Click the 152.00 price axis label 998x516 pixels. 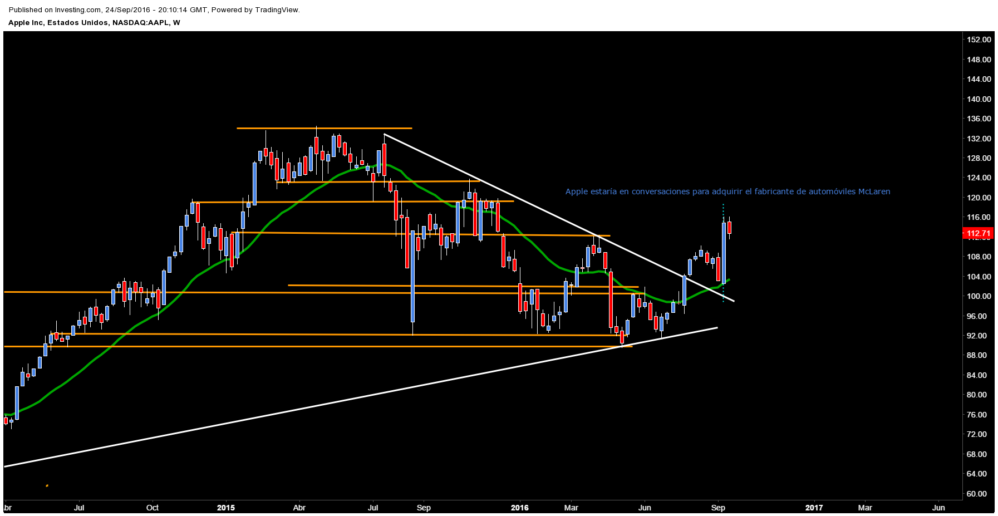(979, 40)
